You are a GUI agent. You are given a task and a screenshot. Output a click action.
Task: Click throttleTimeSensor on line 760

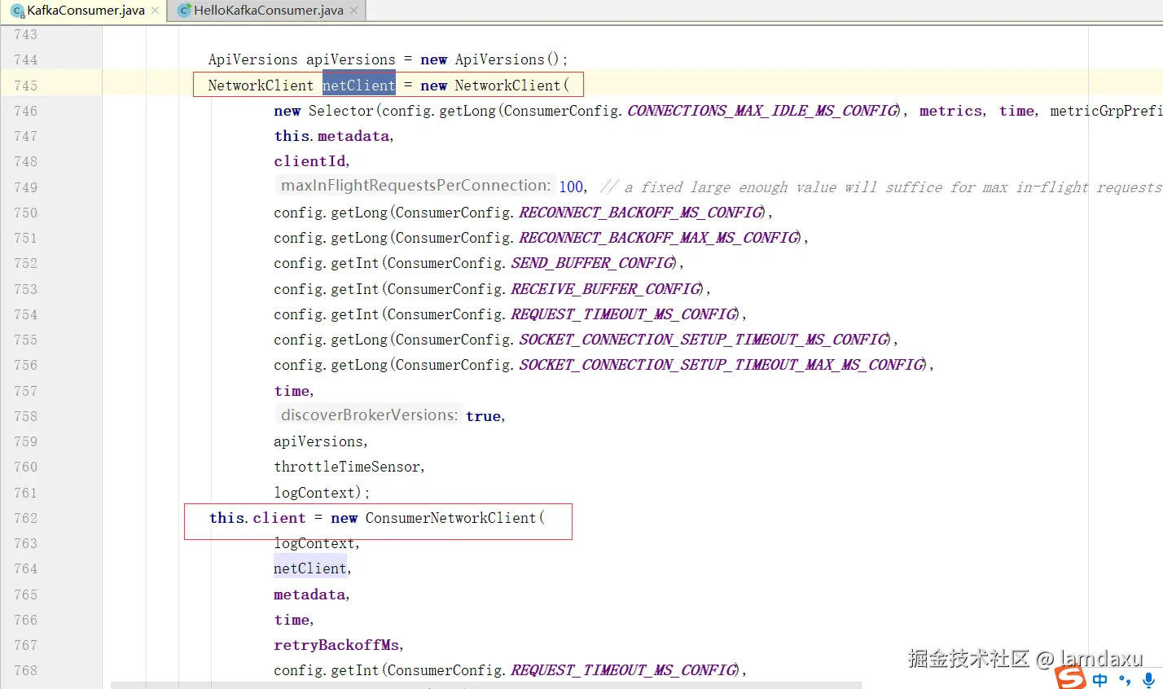[347, 467]
